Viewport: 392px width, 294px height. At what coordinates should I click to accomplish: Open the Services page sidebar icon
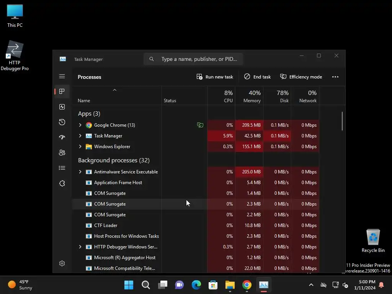tap(62, 183)
